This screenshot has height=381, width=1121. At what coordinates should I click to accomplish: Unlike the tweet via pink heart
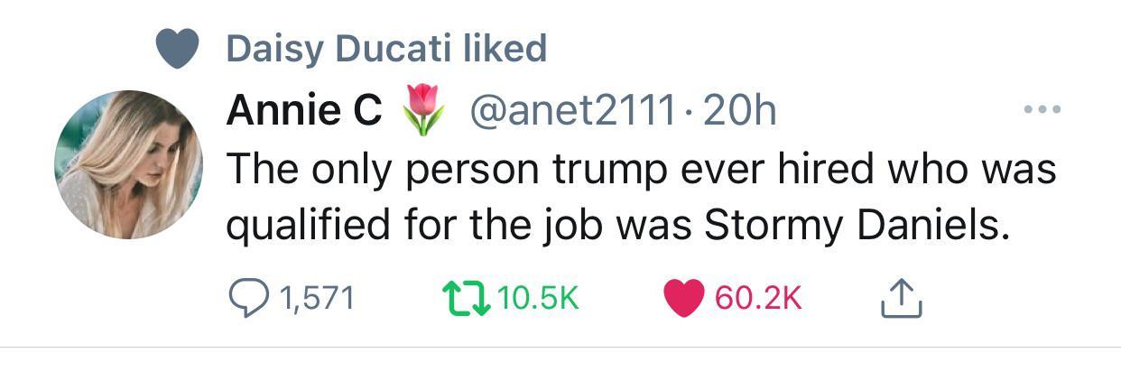pyautogui.click(x=686, y=299)
